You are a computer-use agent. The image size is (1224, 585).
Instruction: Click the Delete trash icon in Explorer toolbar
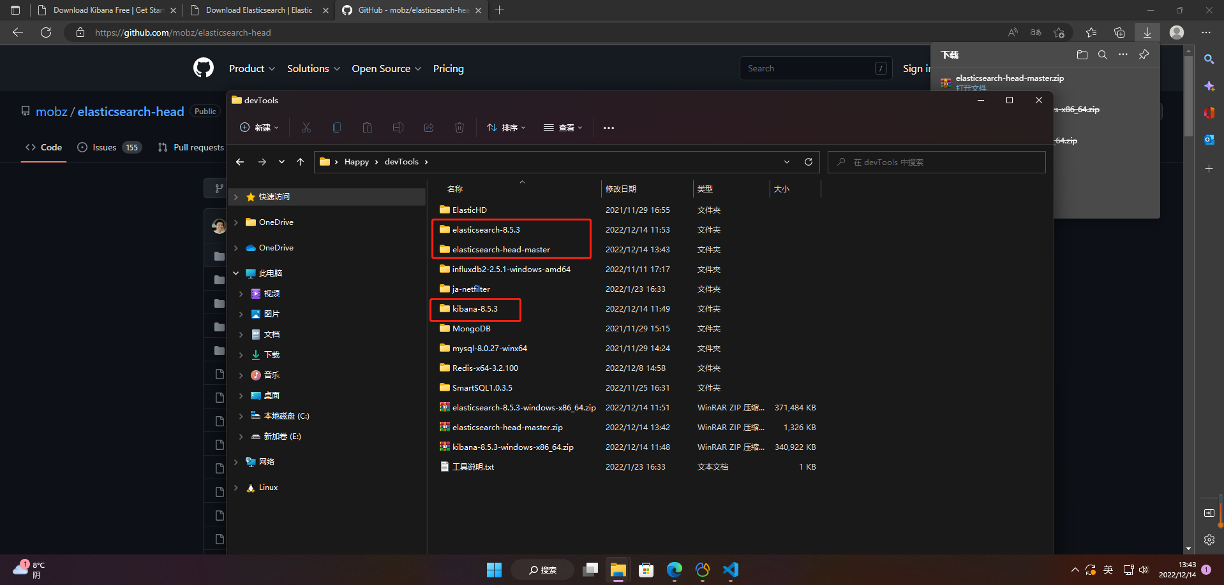(459, 127)
